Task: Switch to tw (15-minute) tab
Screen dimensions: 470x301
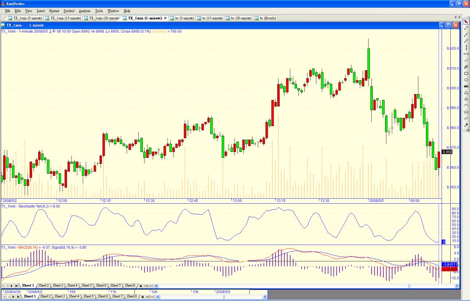Action: coord(210,18)
